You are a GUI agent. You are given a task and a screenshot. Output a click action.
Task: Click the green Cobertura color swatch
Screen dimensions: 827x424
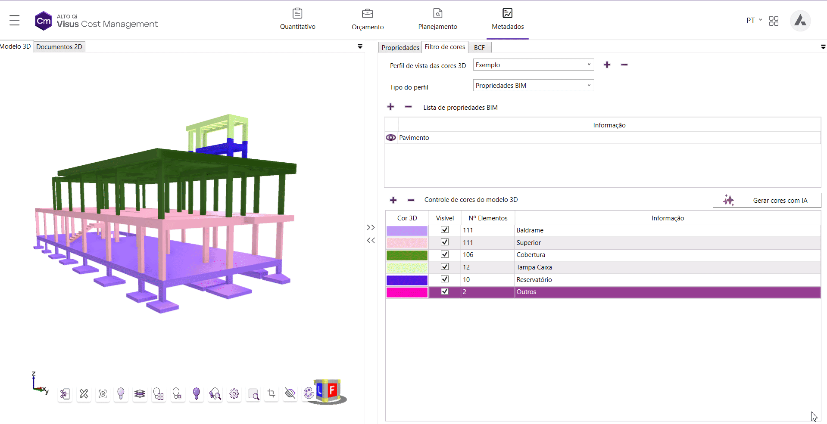407,255
